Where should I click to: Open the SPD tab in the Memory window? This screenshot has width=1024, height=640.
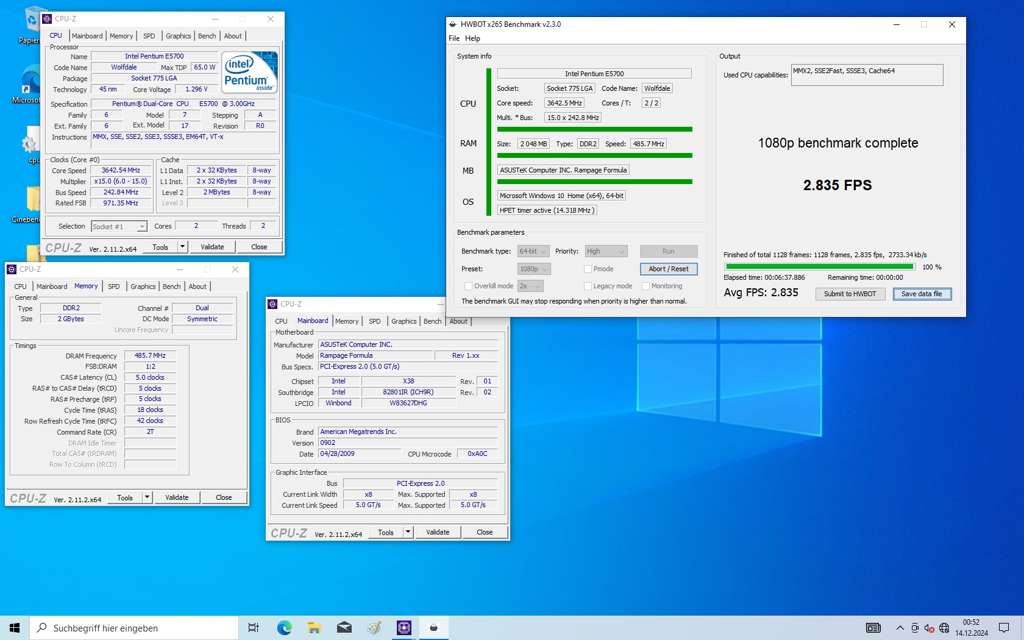click(114, 286)
